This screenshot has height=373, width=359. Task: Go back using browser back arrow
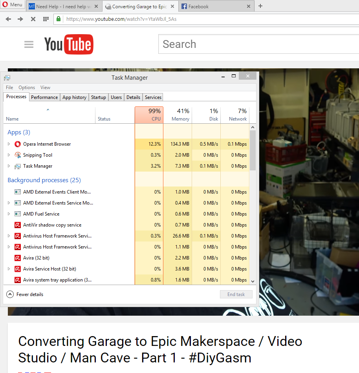point(8,19)
